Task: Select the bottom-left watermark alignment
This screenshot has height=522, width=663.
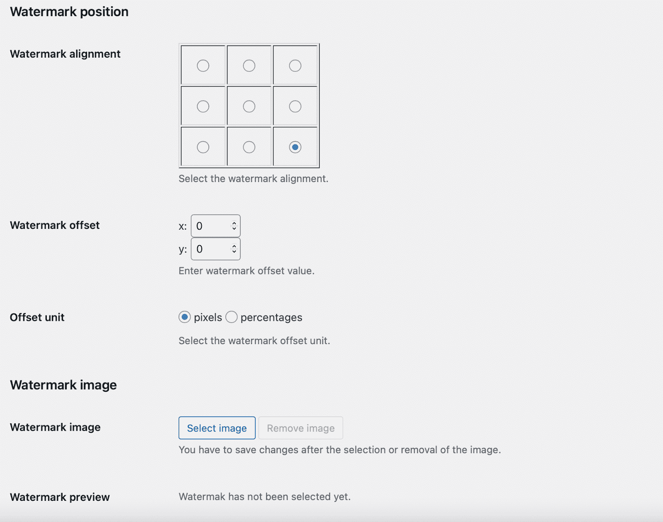Action: pos(203,147)
